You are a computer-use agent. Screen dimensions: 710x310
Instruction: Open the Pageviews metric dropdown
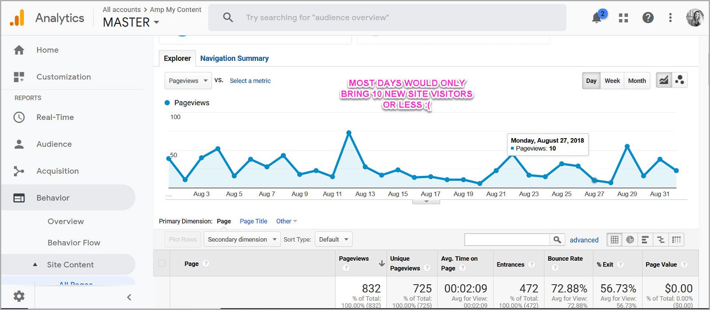pos(188,81)
